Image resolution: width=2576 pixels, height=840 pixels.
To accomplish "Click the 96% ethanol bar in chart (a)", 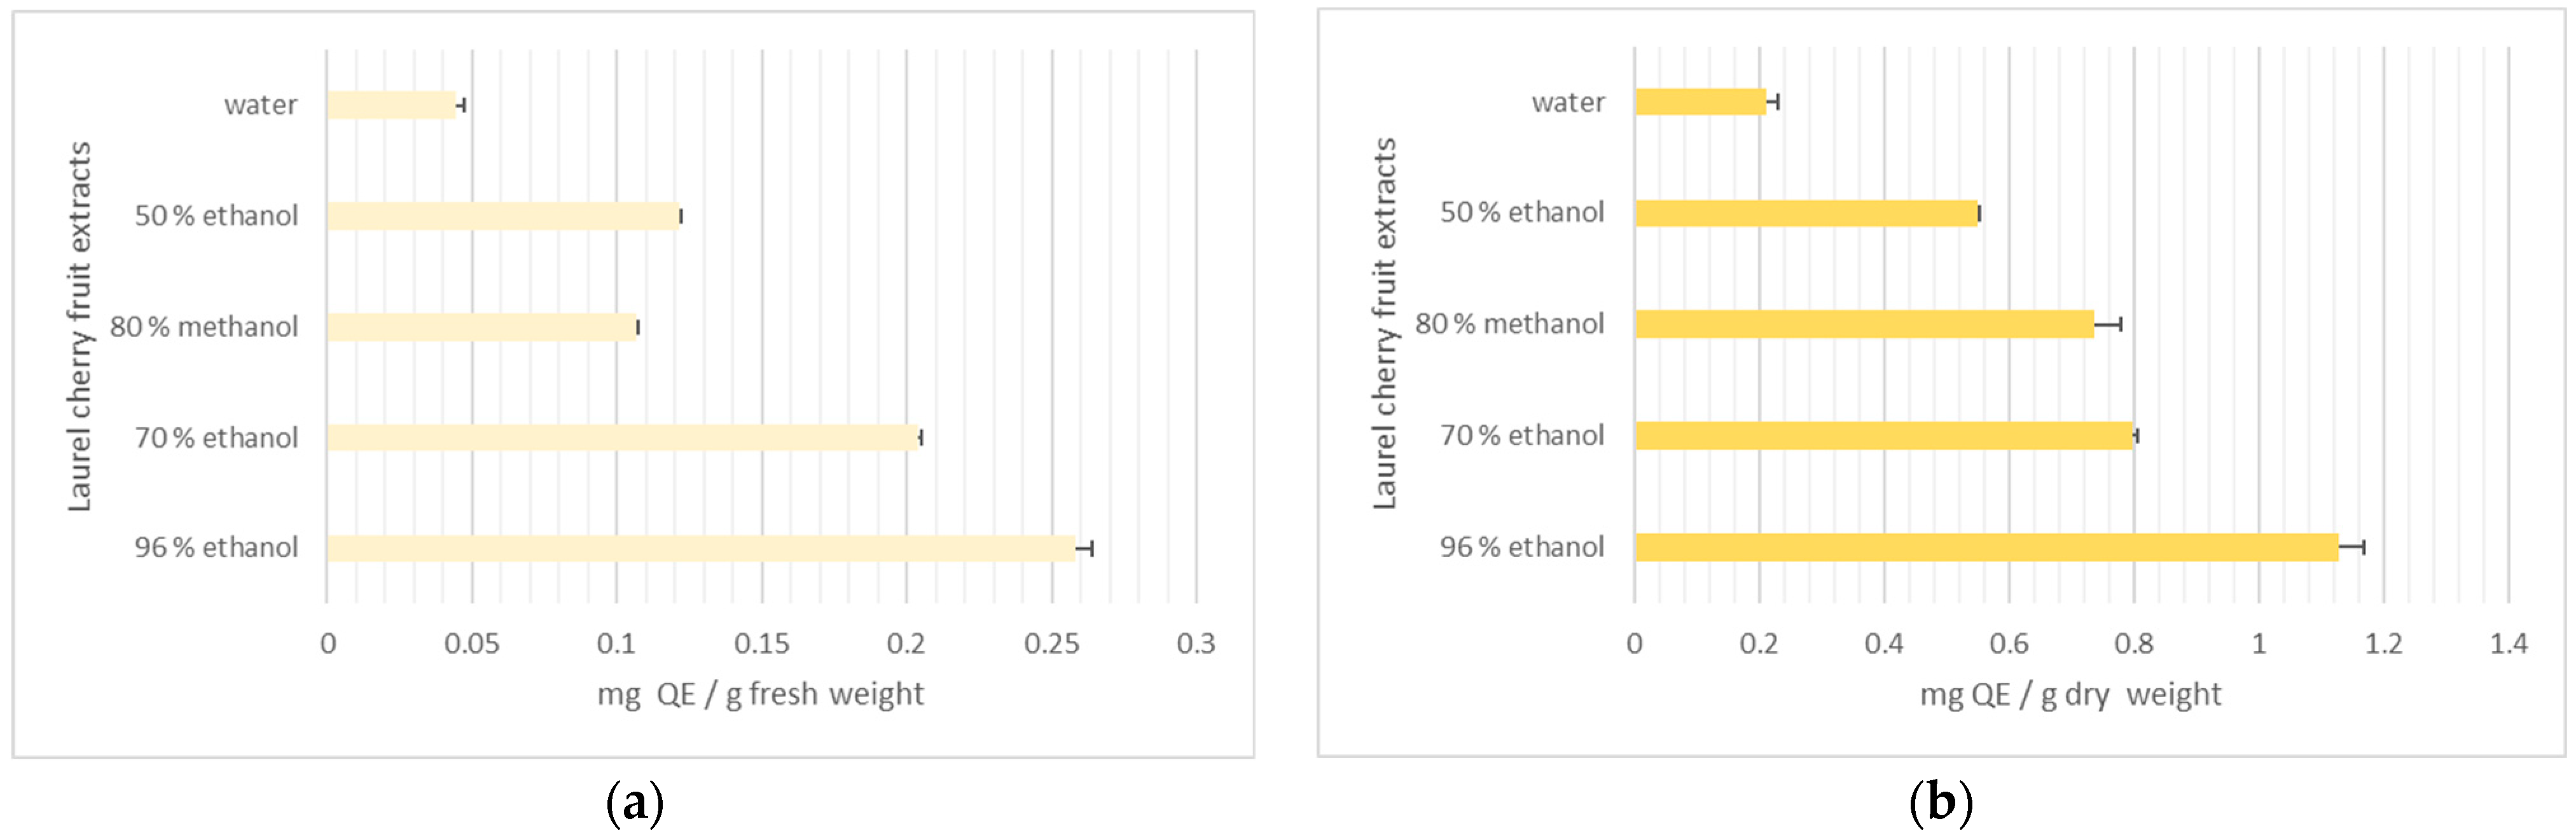I will 700,548.
